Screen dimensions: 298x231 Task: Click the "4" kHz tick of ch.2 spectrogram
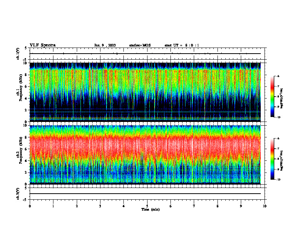pos(26,161)
